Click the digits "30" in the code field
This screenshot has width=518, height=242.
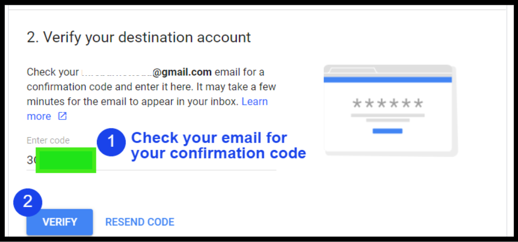[31, 160]
